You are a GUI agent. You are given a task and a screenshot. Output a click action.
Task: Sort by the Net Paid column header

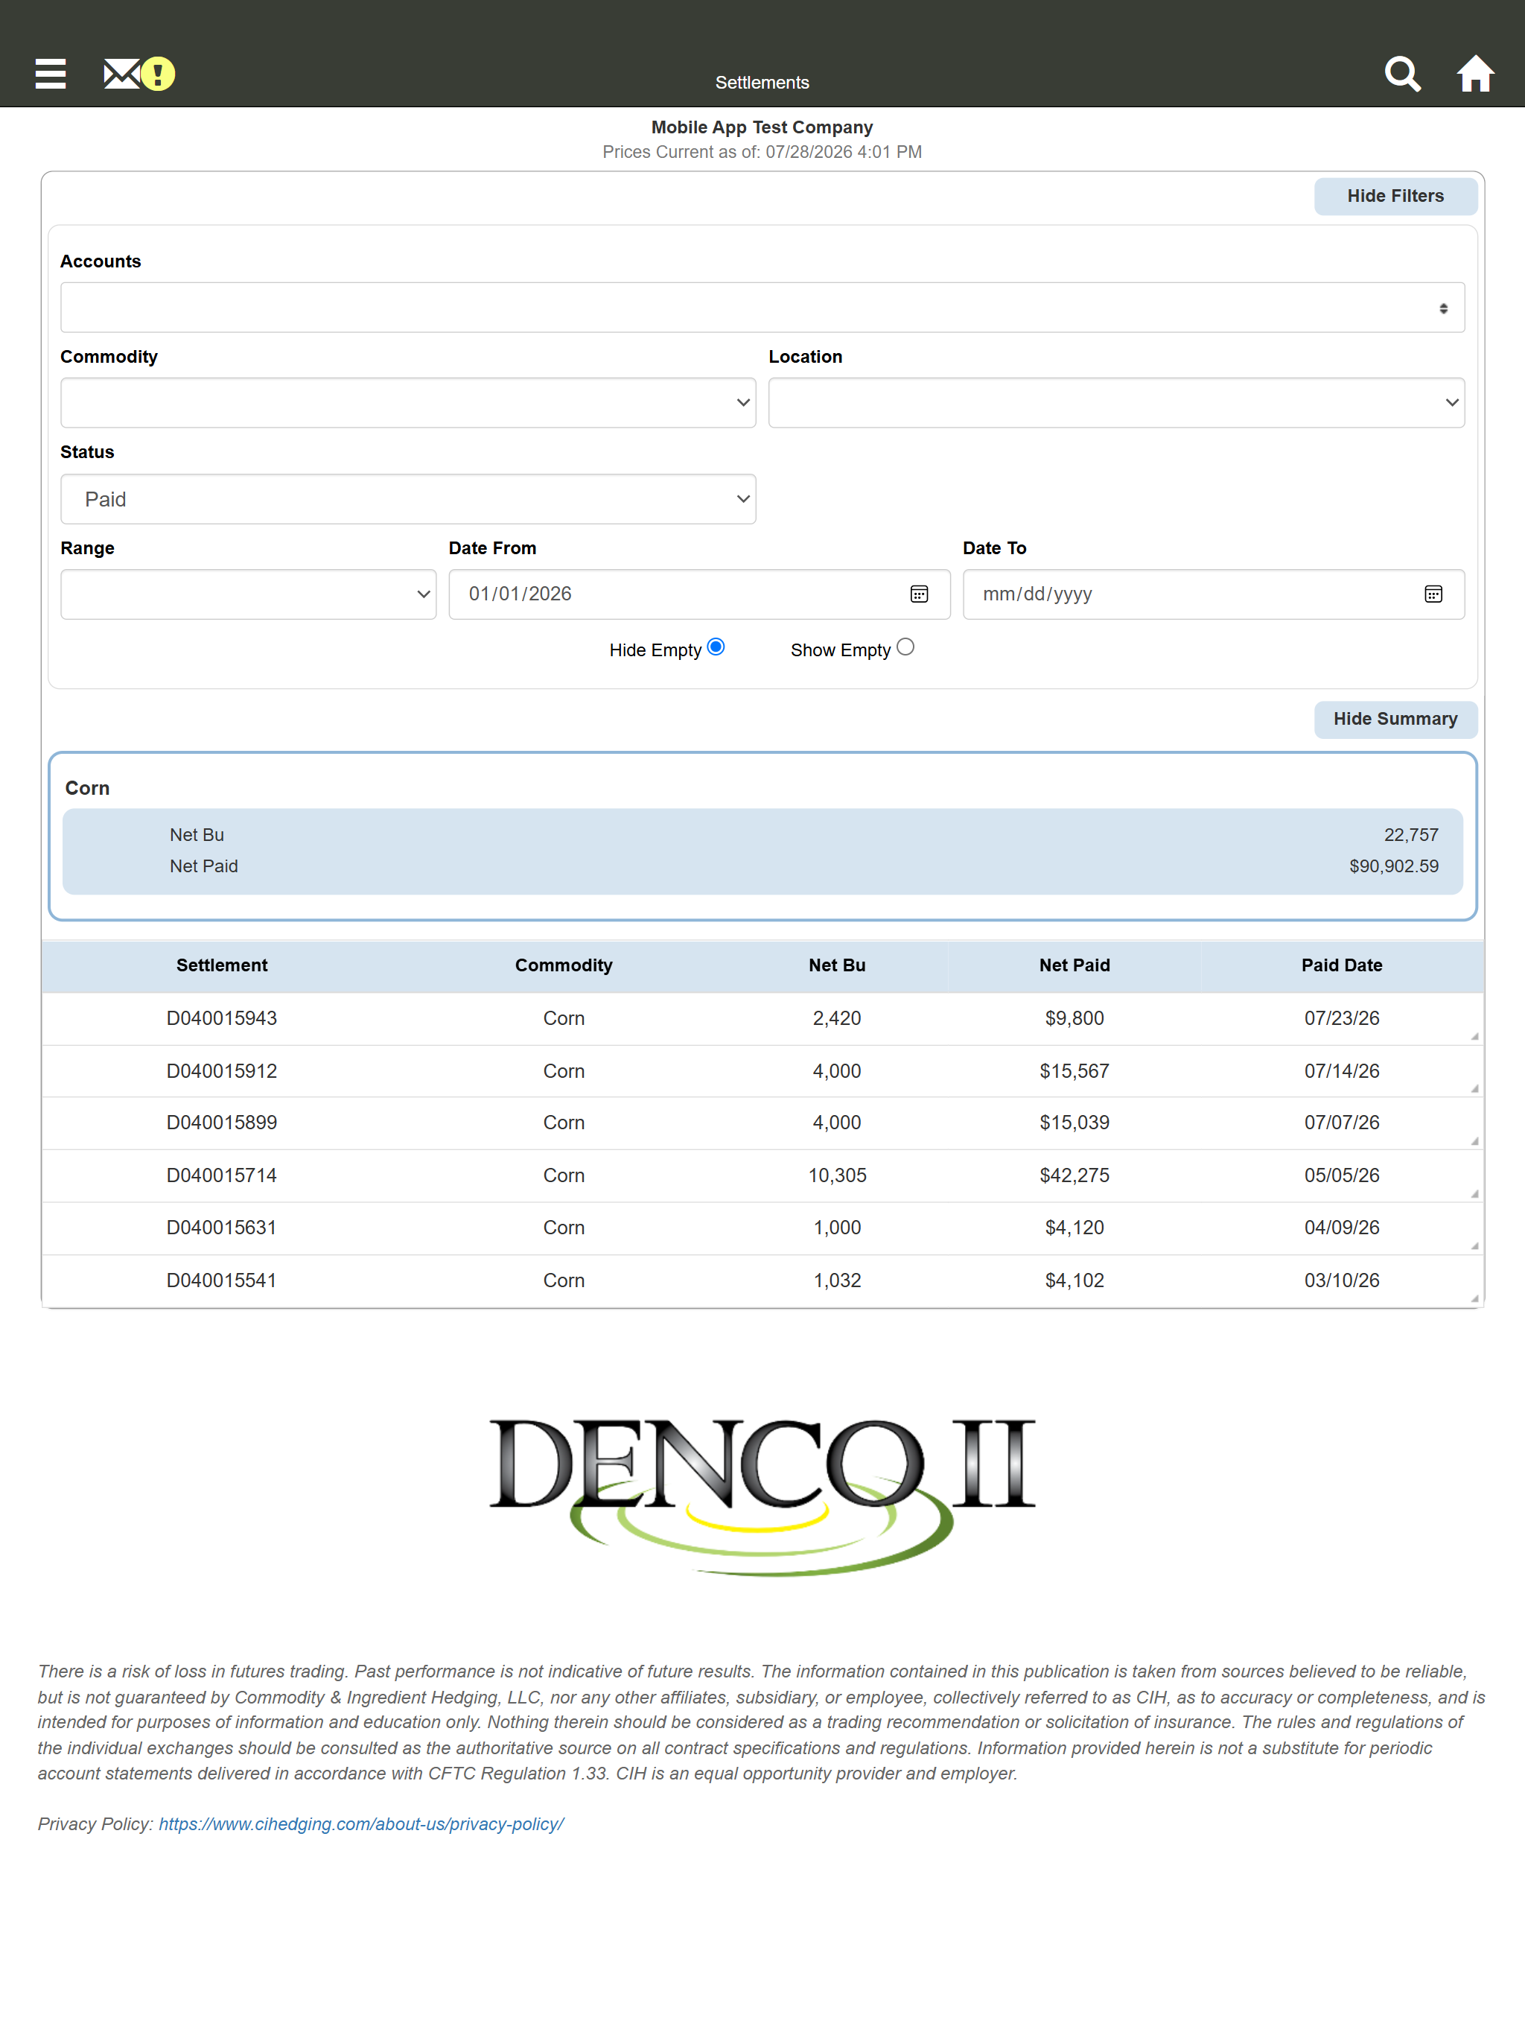pyautogui.click(x=1074, y=965)
